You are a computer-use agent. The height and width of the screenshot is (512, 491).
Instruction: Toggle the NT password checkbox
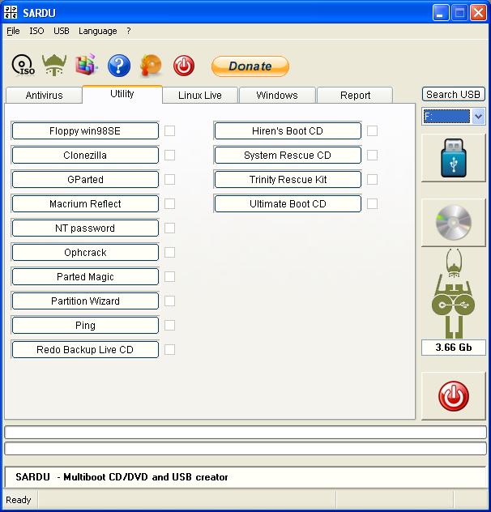pos(169,228)
